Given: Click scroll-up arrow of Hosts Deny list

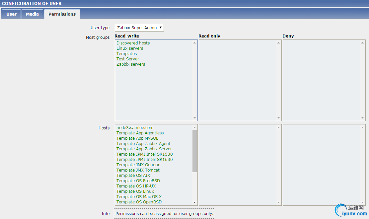Looking at the screenshot, I should (x=362, y=127).
